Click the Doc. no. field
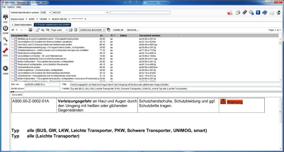 [42, 85]
